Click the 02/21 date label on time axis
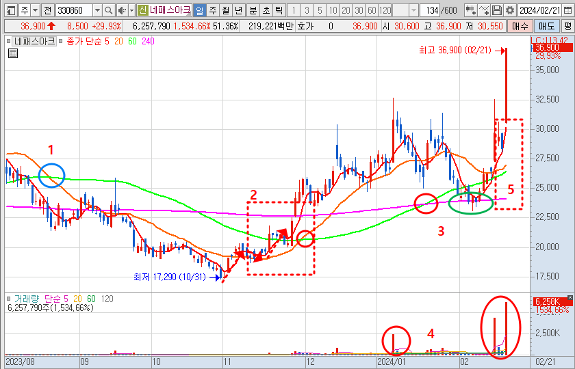 coord(546,361)
